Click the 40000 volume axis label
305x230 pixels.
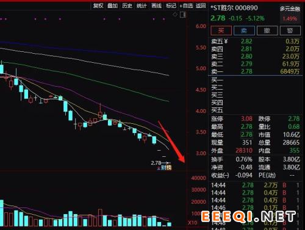198,178
